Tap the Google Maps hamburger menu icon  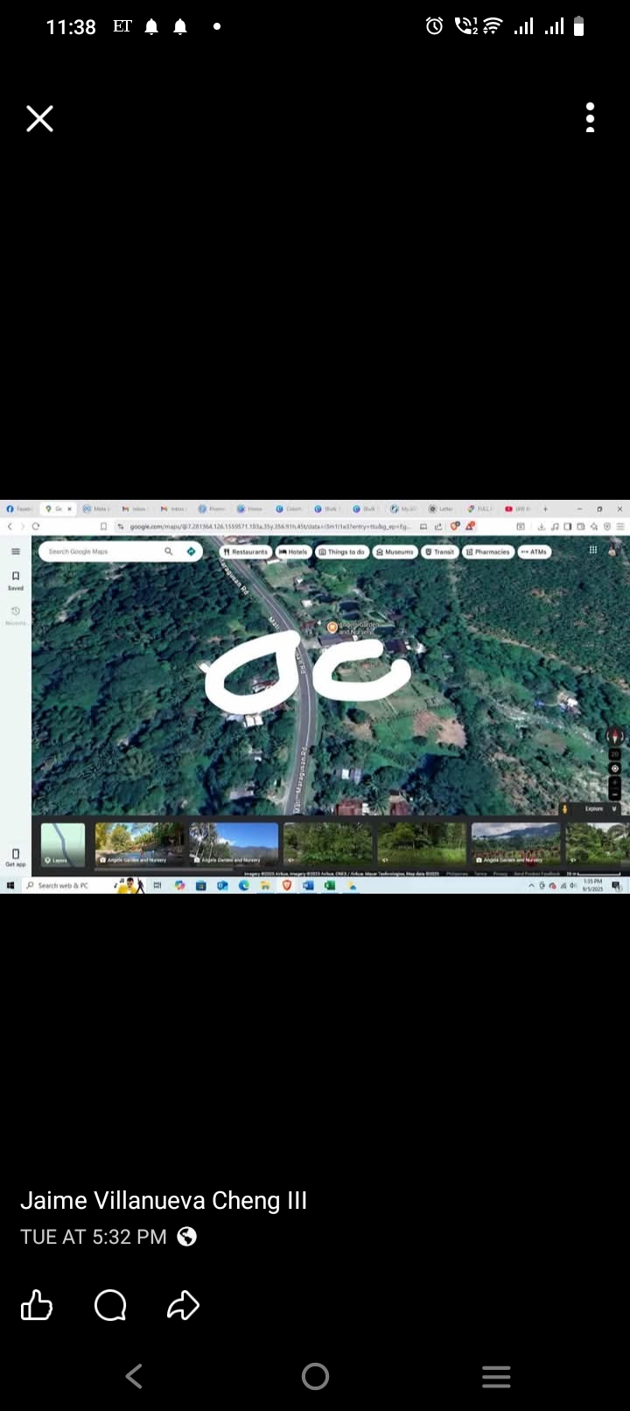tap(16, 551)
